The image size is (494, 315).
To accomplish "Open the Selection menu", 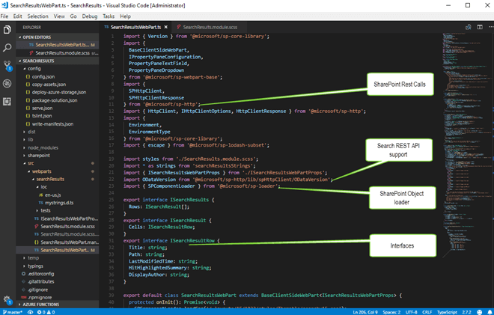I will click(39, 16).
